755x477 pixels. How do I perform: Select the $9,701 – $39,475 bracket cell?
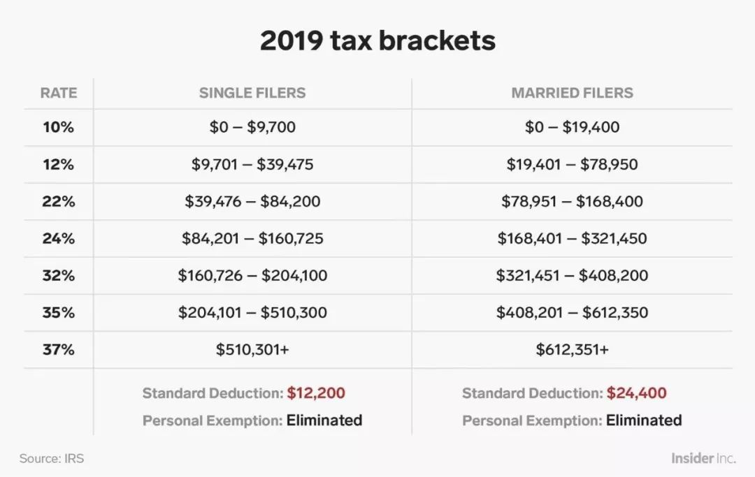[252, 164]
